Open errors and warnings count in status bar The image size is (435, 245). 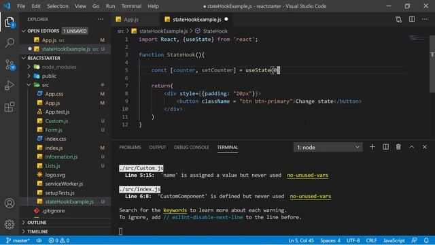point(59,240)
